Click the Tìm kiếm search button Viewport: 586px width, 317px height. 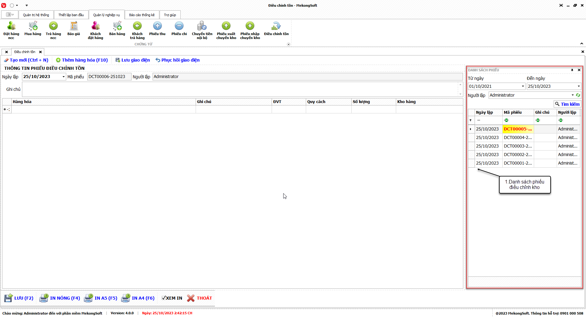tap(567, 104)
